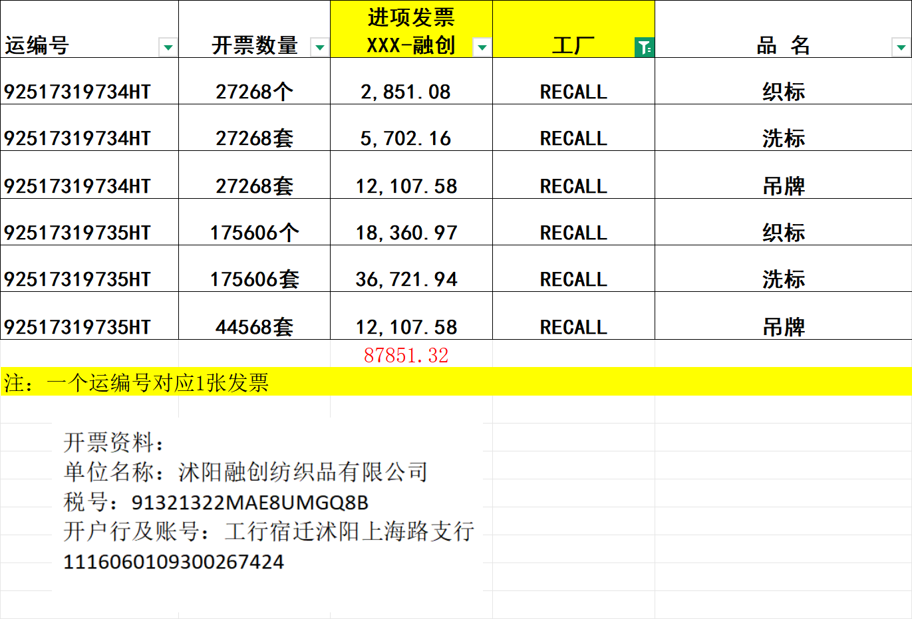Click the 44568套 quantity cell

(254, 326)
